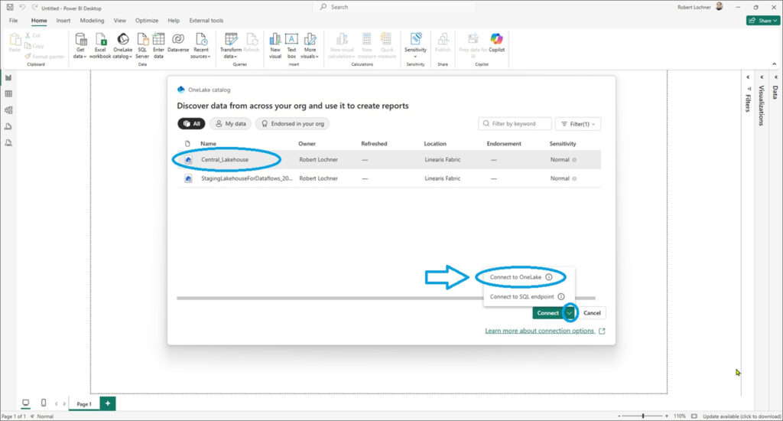Open SQL Server data source

(x=141, y=39)
